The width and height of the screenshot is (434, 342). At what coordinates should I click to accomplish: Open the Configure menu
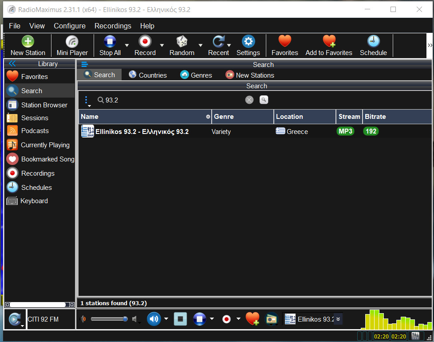pyautogui.click(x=70, y=26)
